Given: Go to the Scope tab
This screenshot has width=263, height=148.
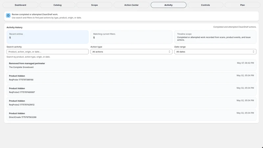Looking at the screenshot, I should click(94, 5).
